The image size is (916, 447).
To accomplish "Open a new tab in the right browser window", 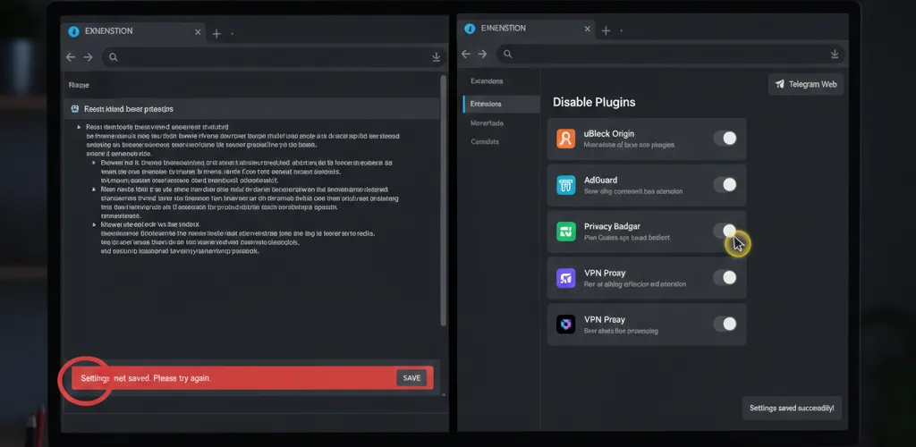I will click(606, 30).
